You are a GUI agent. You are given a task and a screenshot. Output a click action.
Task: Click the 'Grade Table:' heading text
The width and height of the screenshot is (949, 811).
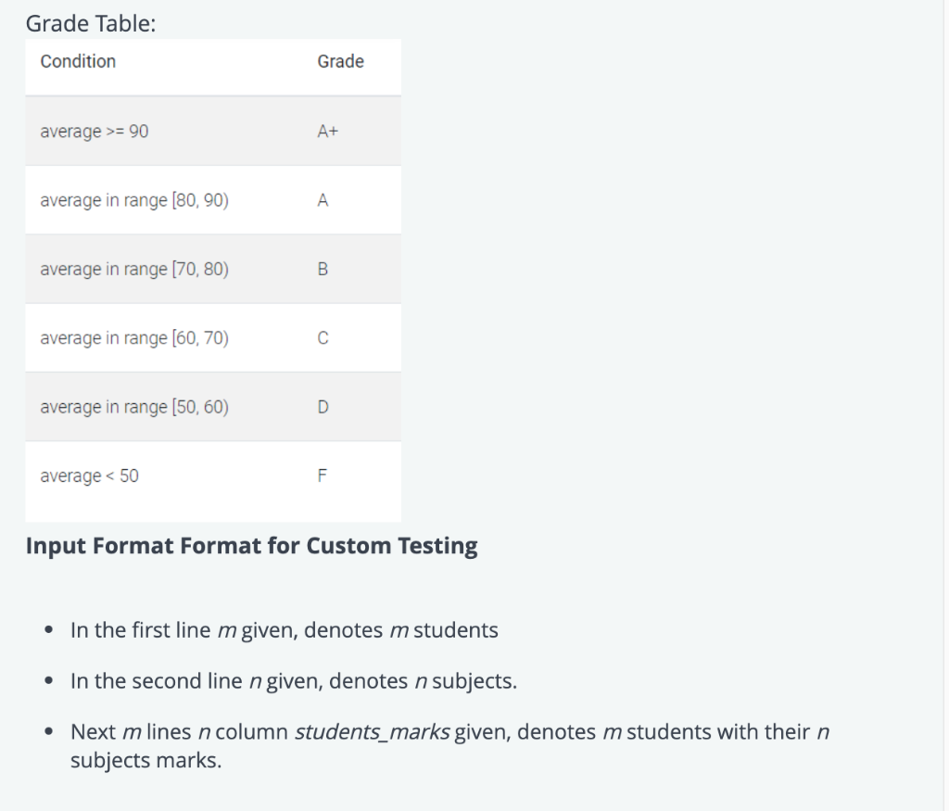point(91,23)
